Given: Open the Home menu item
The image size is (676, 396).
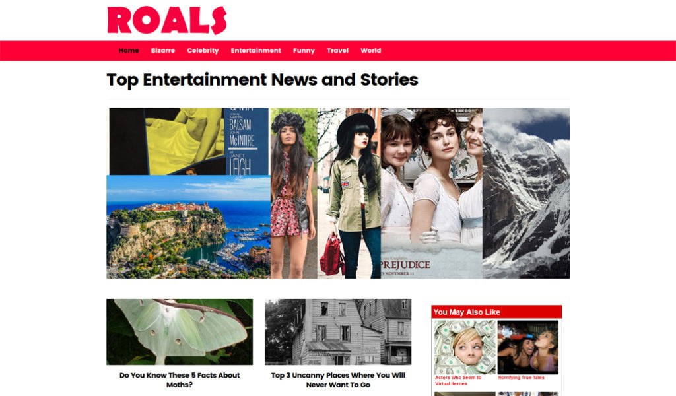Looking at the screenshot, I should (129, 50).
